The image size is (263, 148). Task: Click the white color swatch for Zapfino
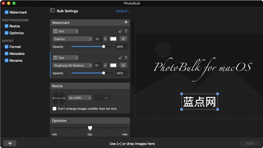[x=113, y=39]
